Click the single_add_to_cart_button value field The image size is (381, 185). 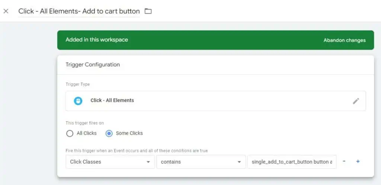(x=292, y=162)
